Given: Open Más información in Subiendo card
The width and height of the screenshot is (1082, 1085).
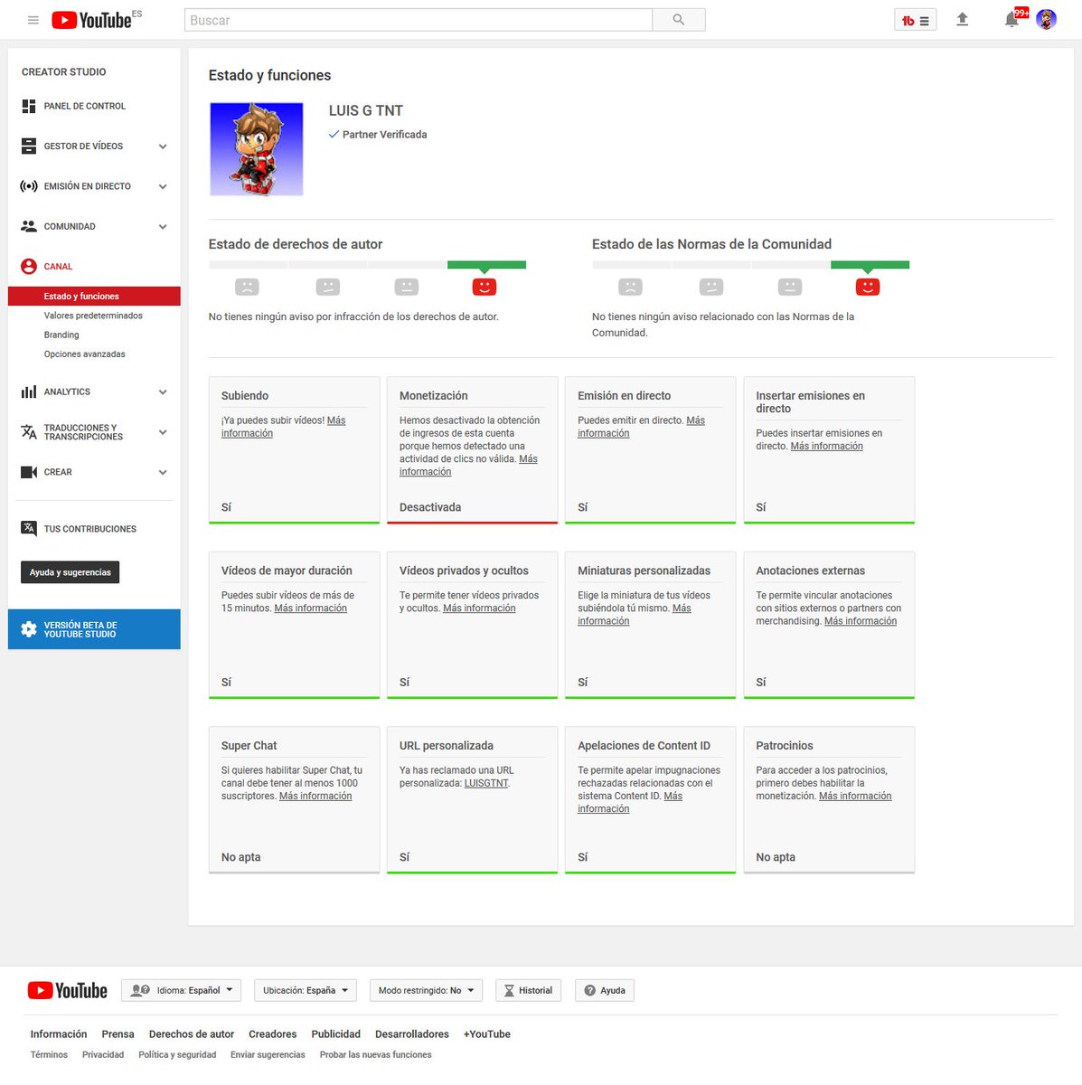Looking at the screenshot, I should [x=283, y=427].
